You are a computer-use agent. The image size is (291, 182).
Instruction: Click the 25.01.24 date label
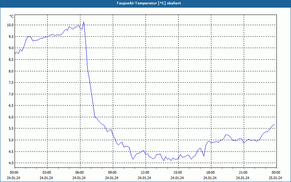pos(275,178)
